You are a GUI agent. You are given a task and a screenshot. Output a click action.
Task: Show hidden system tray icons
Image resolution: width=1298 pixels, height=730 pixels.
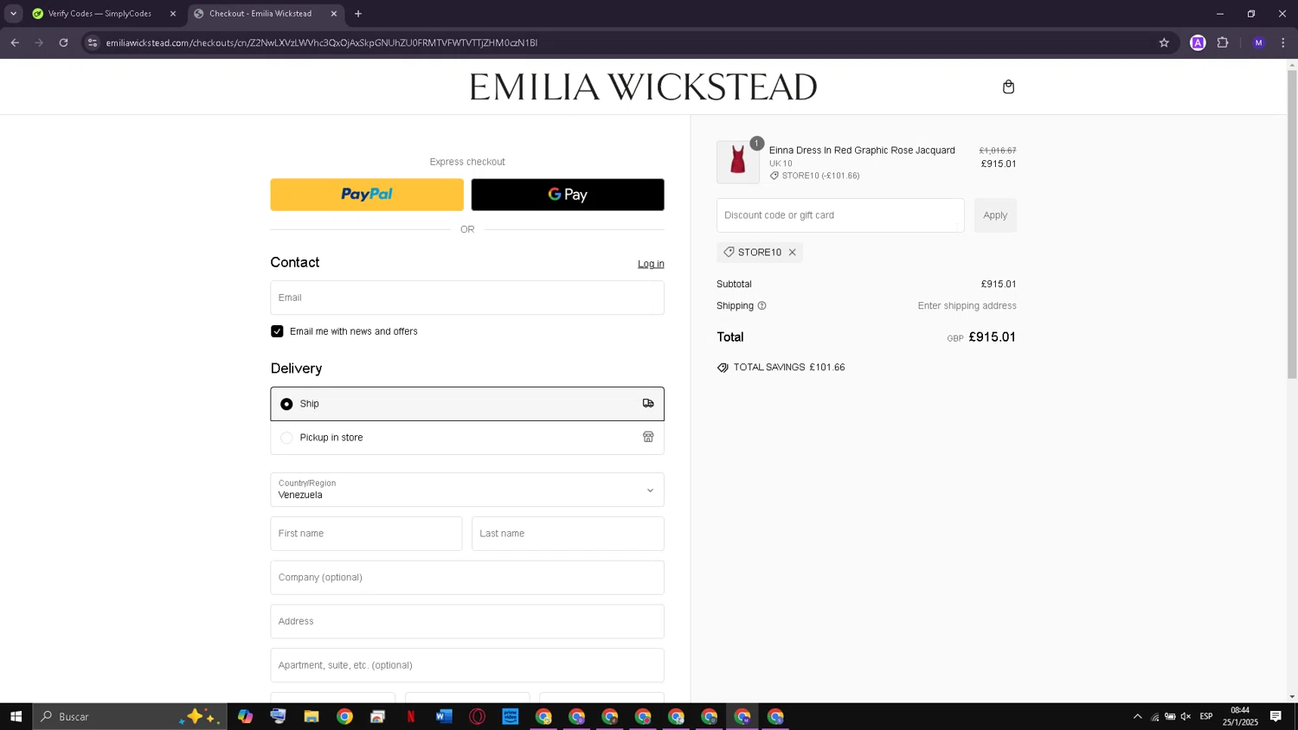click(x=1137, y=716)
